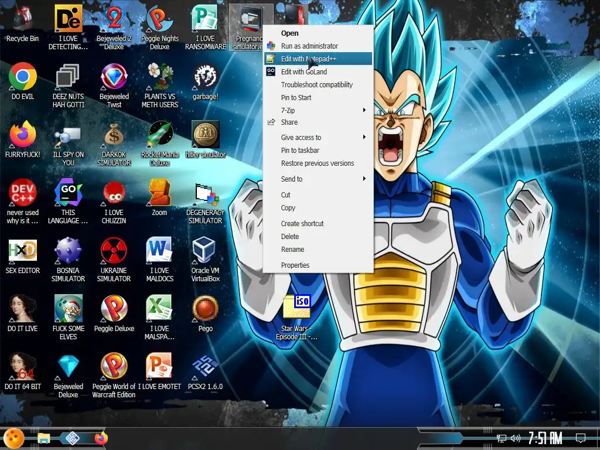Select the I LOVE CHUZZIN icon
The image size is (600, 450).
tap(114, 202)
